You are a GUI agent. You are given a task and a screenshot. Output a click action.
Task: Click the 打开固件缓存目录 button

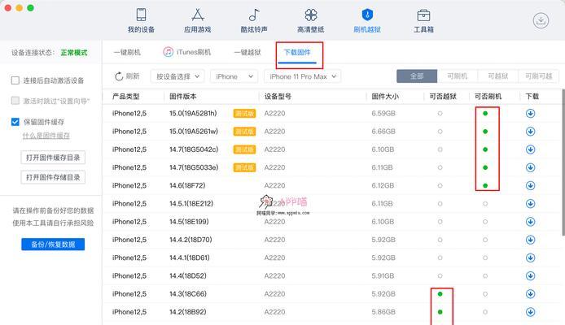[53, 158]
